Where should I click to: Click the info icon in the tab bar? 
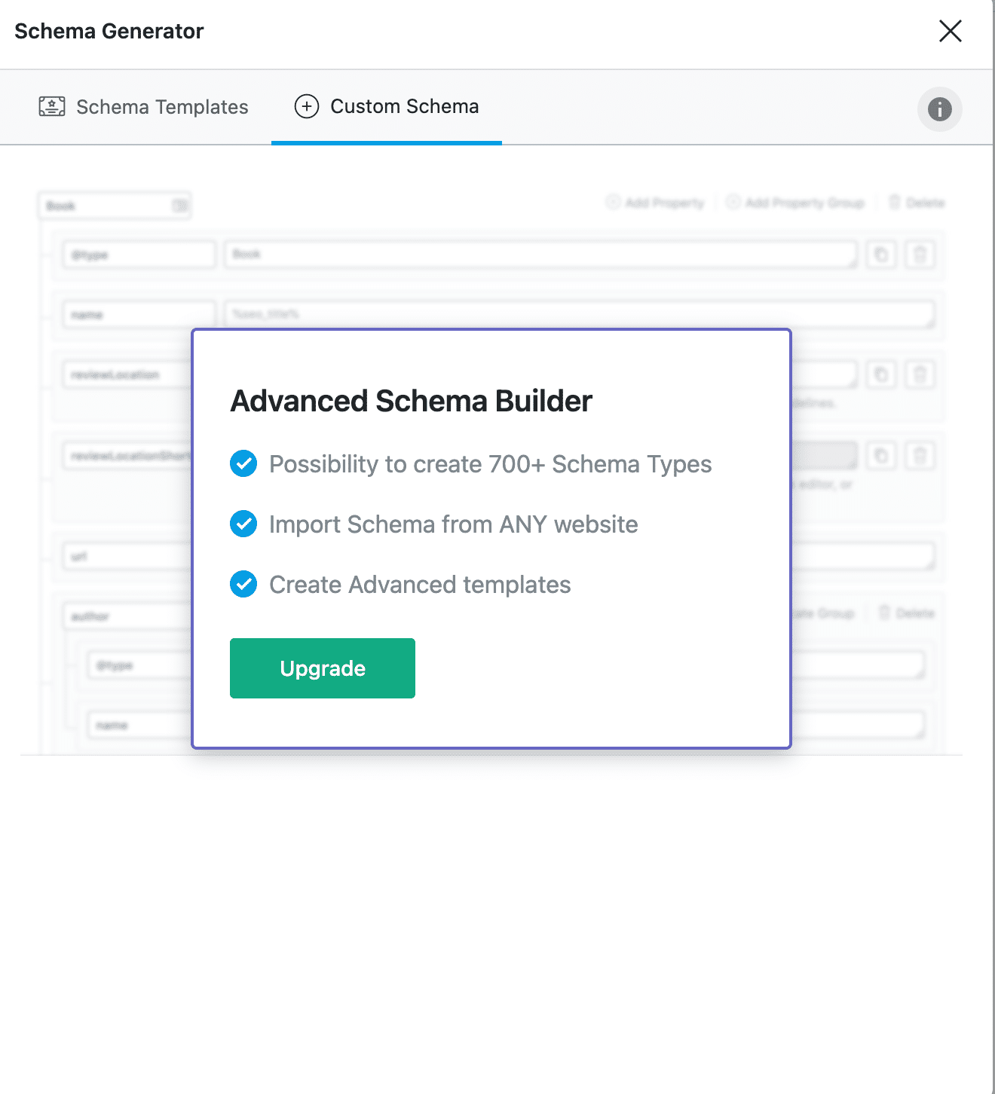[939, 109]
